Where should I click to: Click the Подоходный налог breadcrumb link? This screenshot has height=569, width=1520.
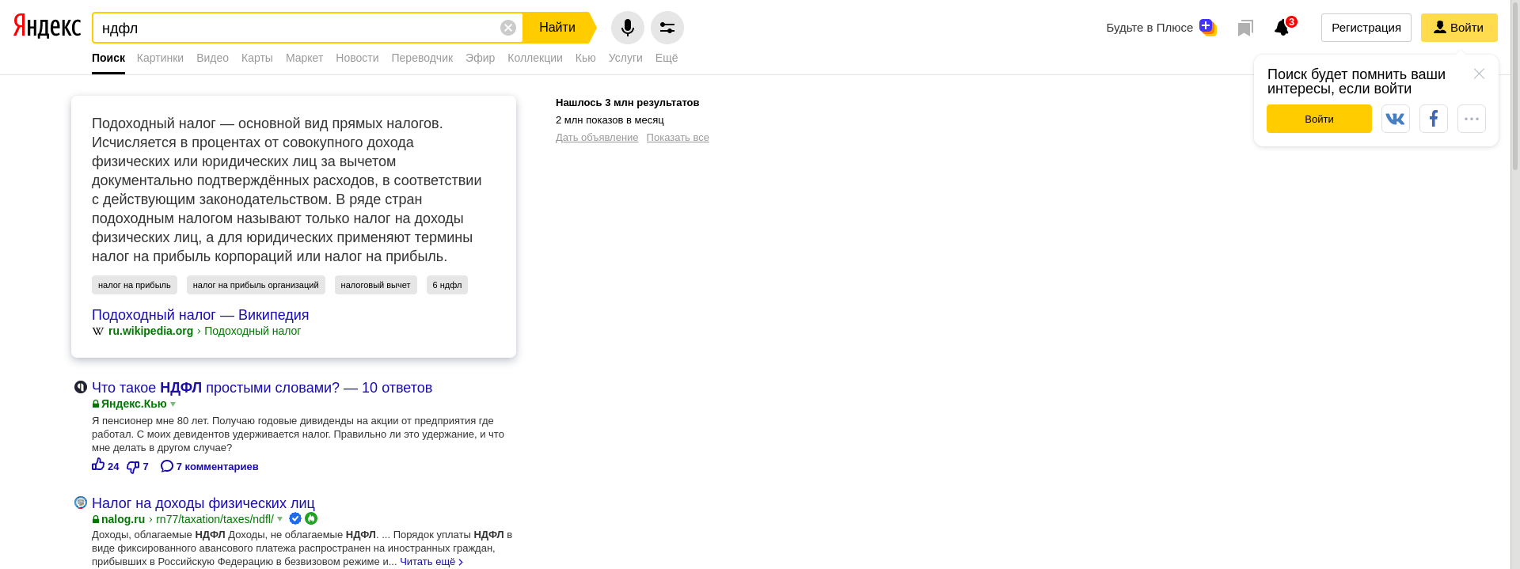[253, 331]
